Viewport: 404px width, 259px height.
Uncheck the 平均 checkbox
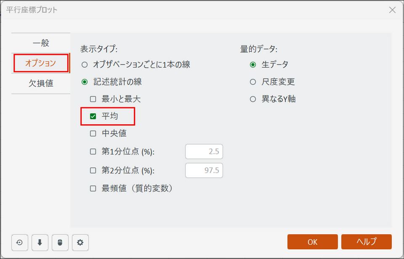point(93,116)
